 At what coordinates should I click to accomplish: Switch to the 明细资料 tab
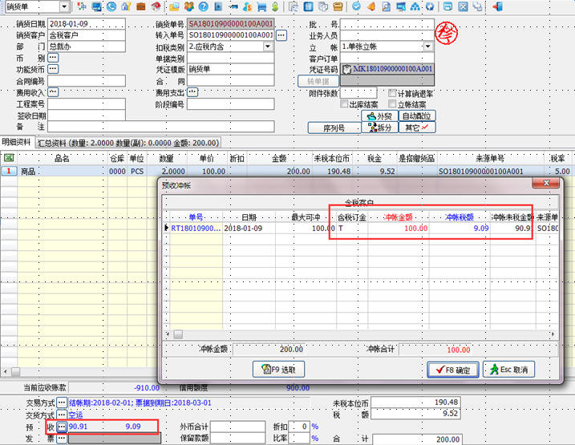pyautogui.click(x=17, y=141)
